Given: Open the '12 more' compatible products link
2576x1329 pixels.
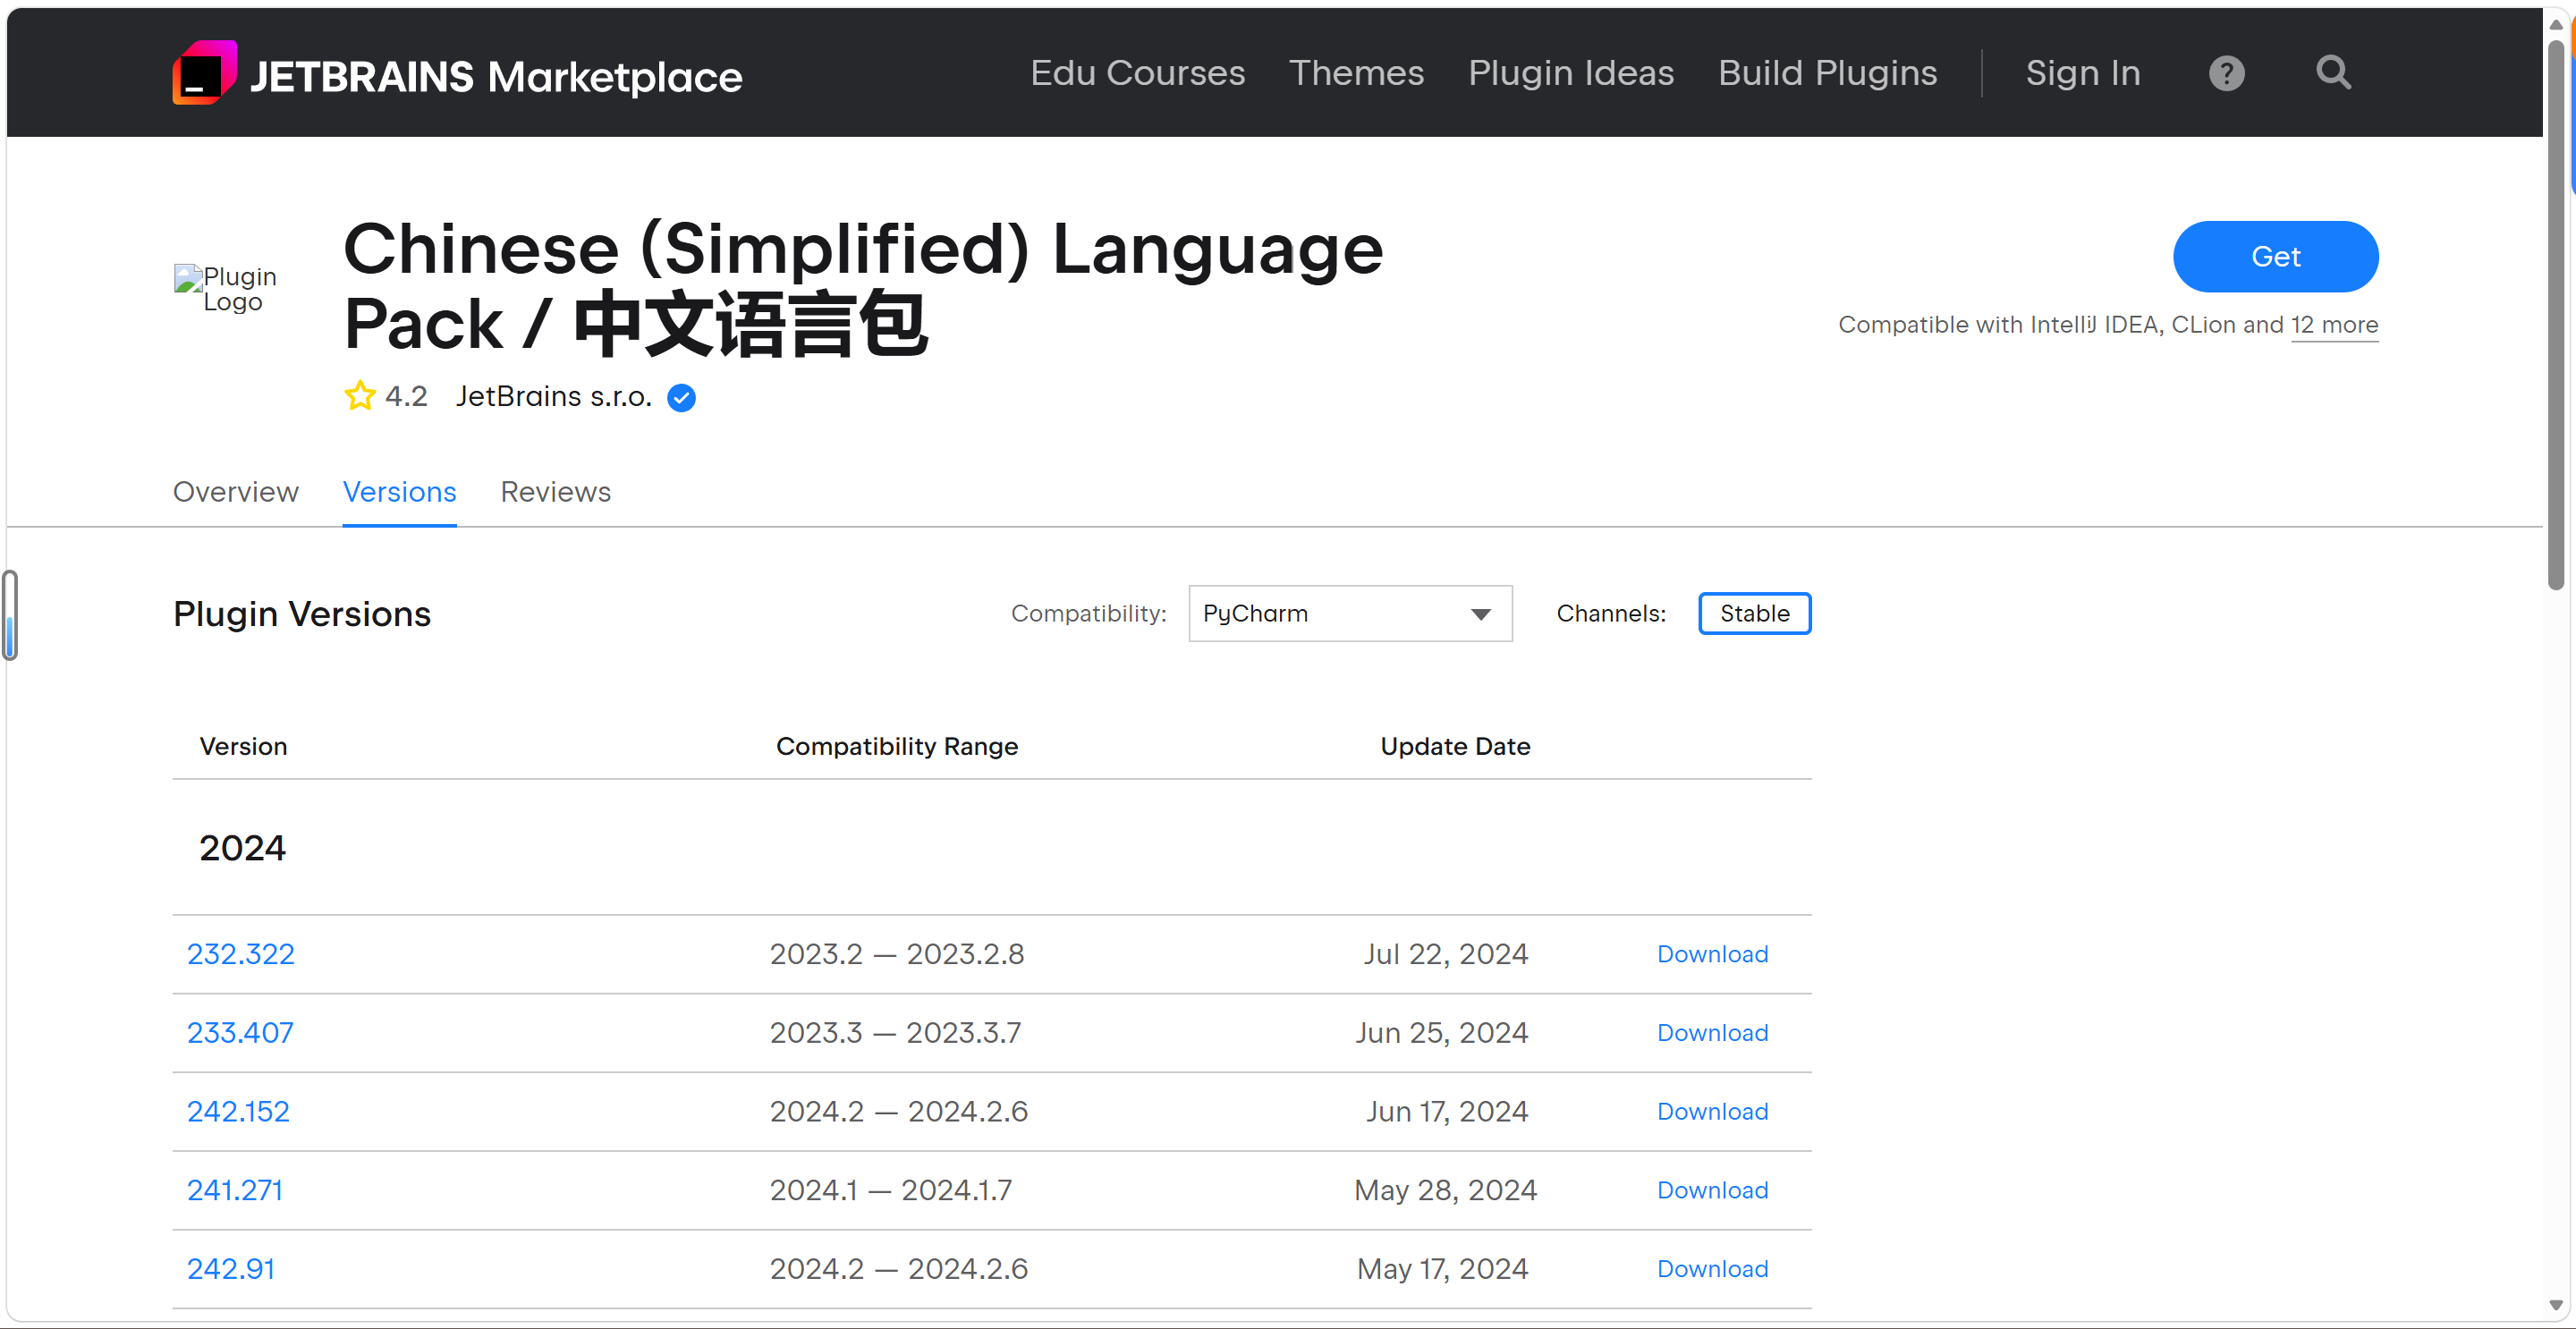Looking at the screenshot, I should point(2334,325).
